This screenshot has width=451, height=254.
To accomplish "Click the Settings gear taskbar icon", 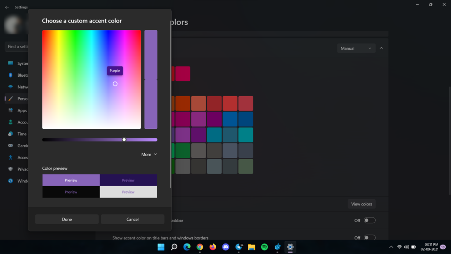I will [x=290, y=247].
